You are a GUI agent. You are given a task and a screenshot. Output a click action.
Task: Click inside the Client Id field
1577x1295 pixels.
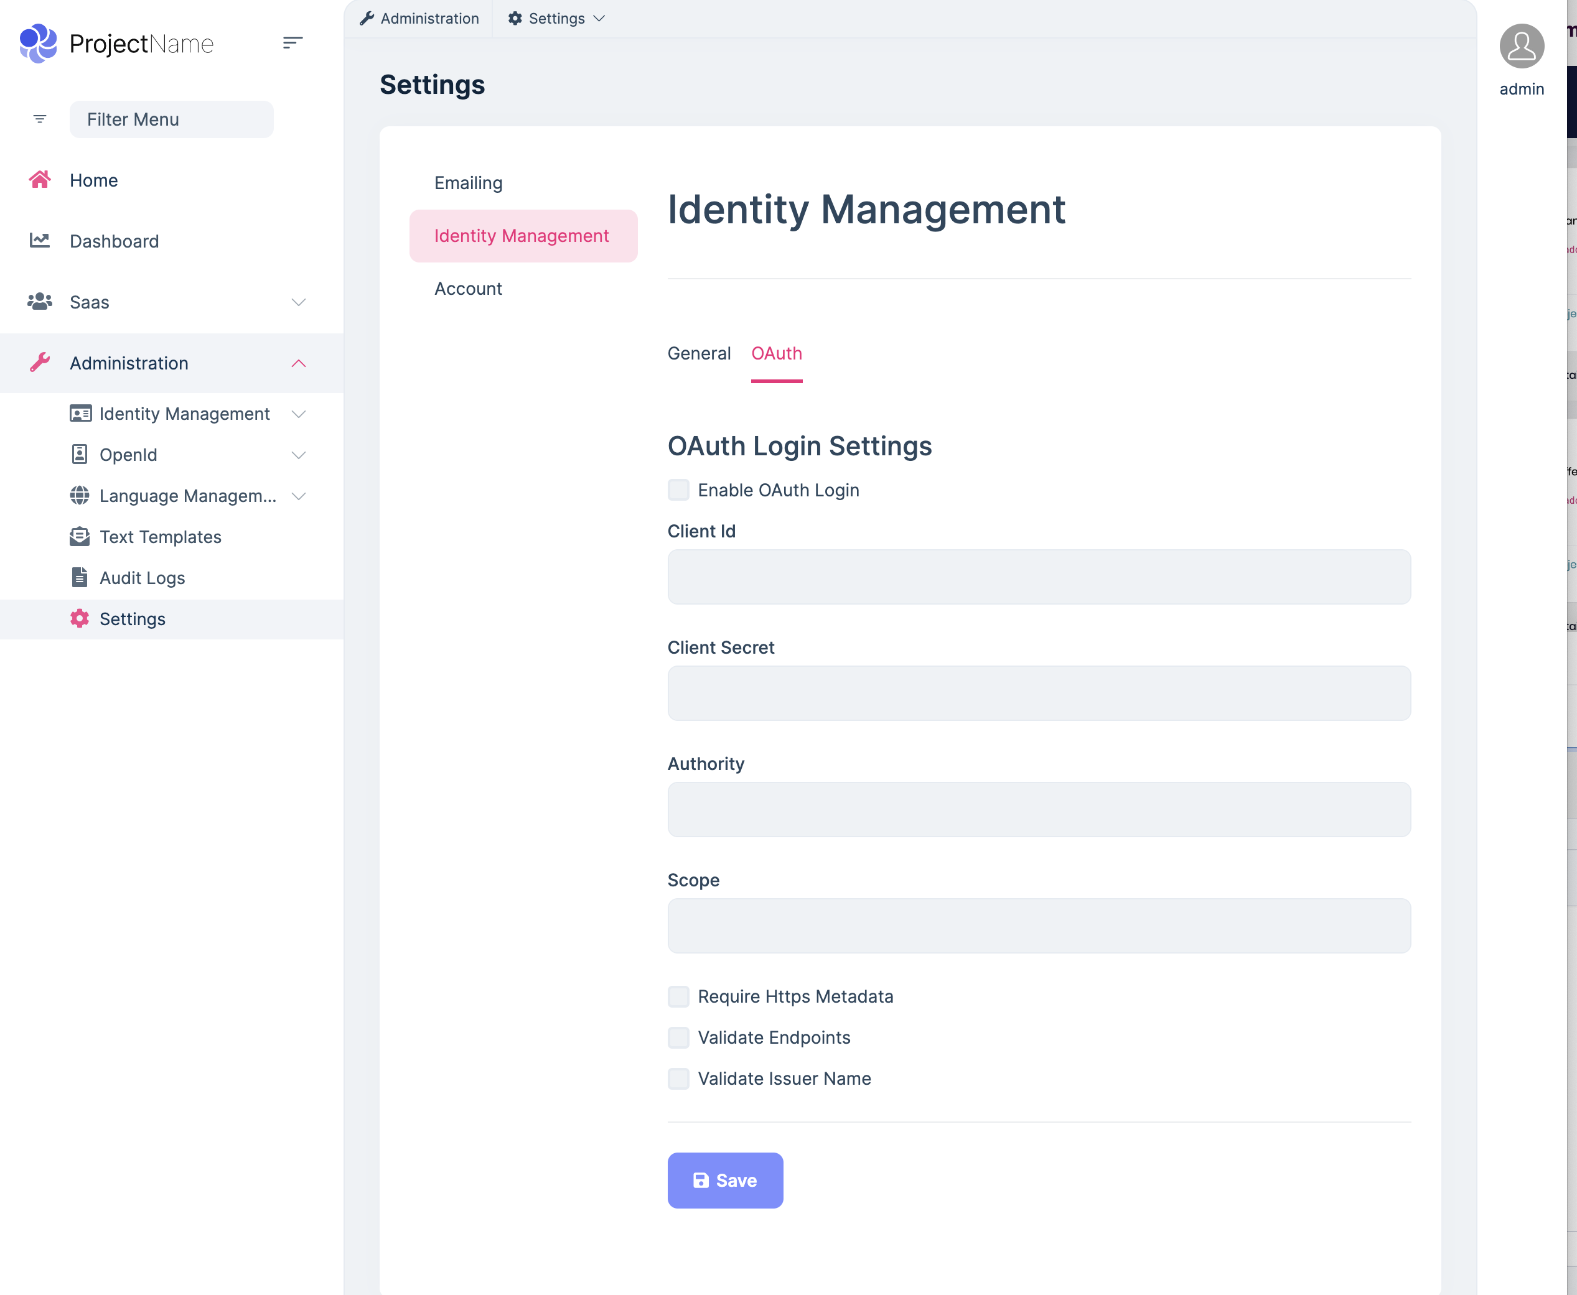pos(1038,577)
